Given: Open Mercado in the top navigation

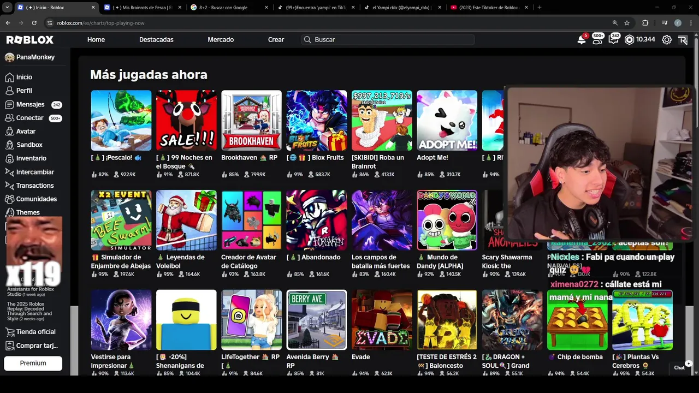Looking at the screenshot, I should click(x=221, y=40).
